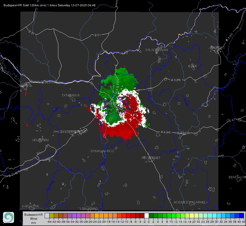Click the radar title text at top
246x226 pixels.
click(x=50, y=5)
